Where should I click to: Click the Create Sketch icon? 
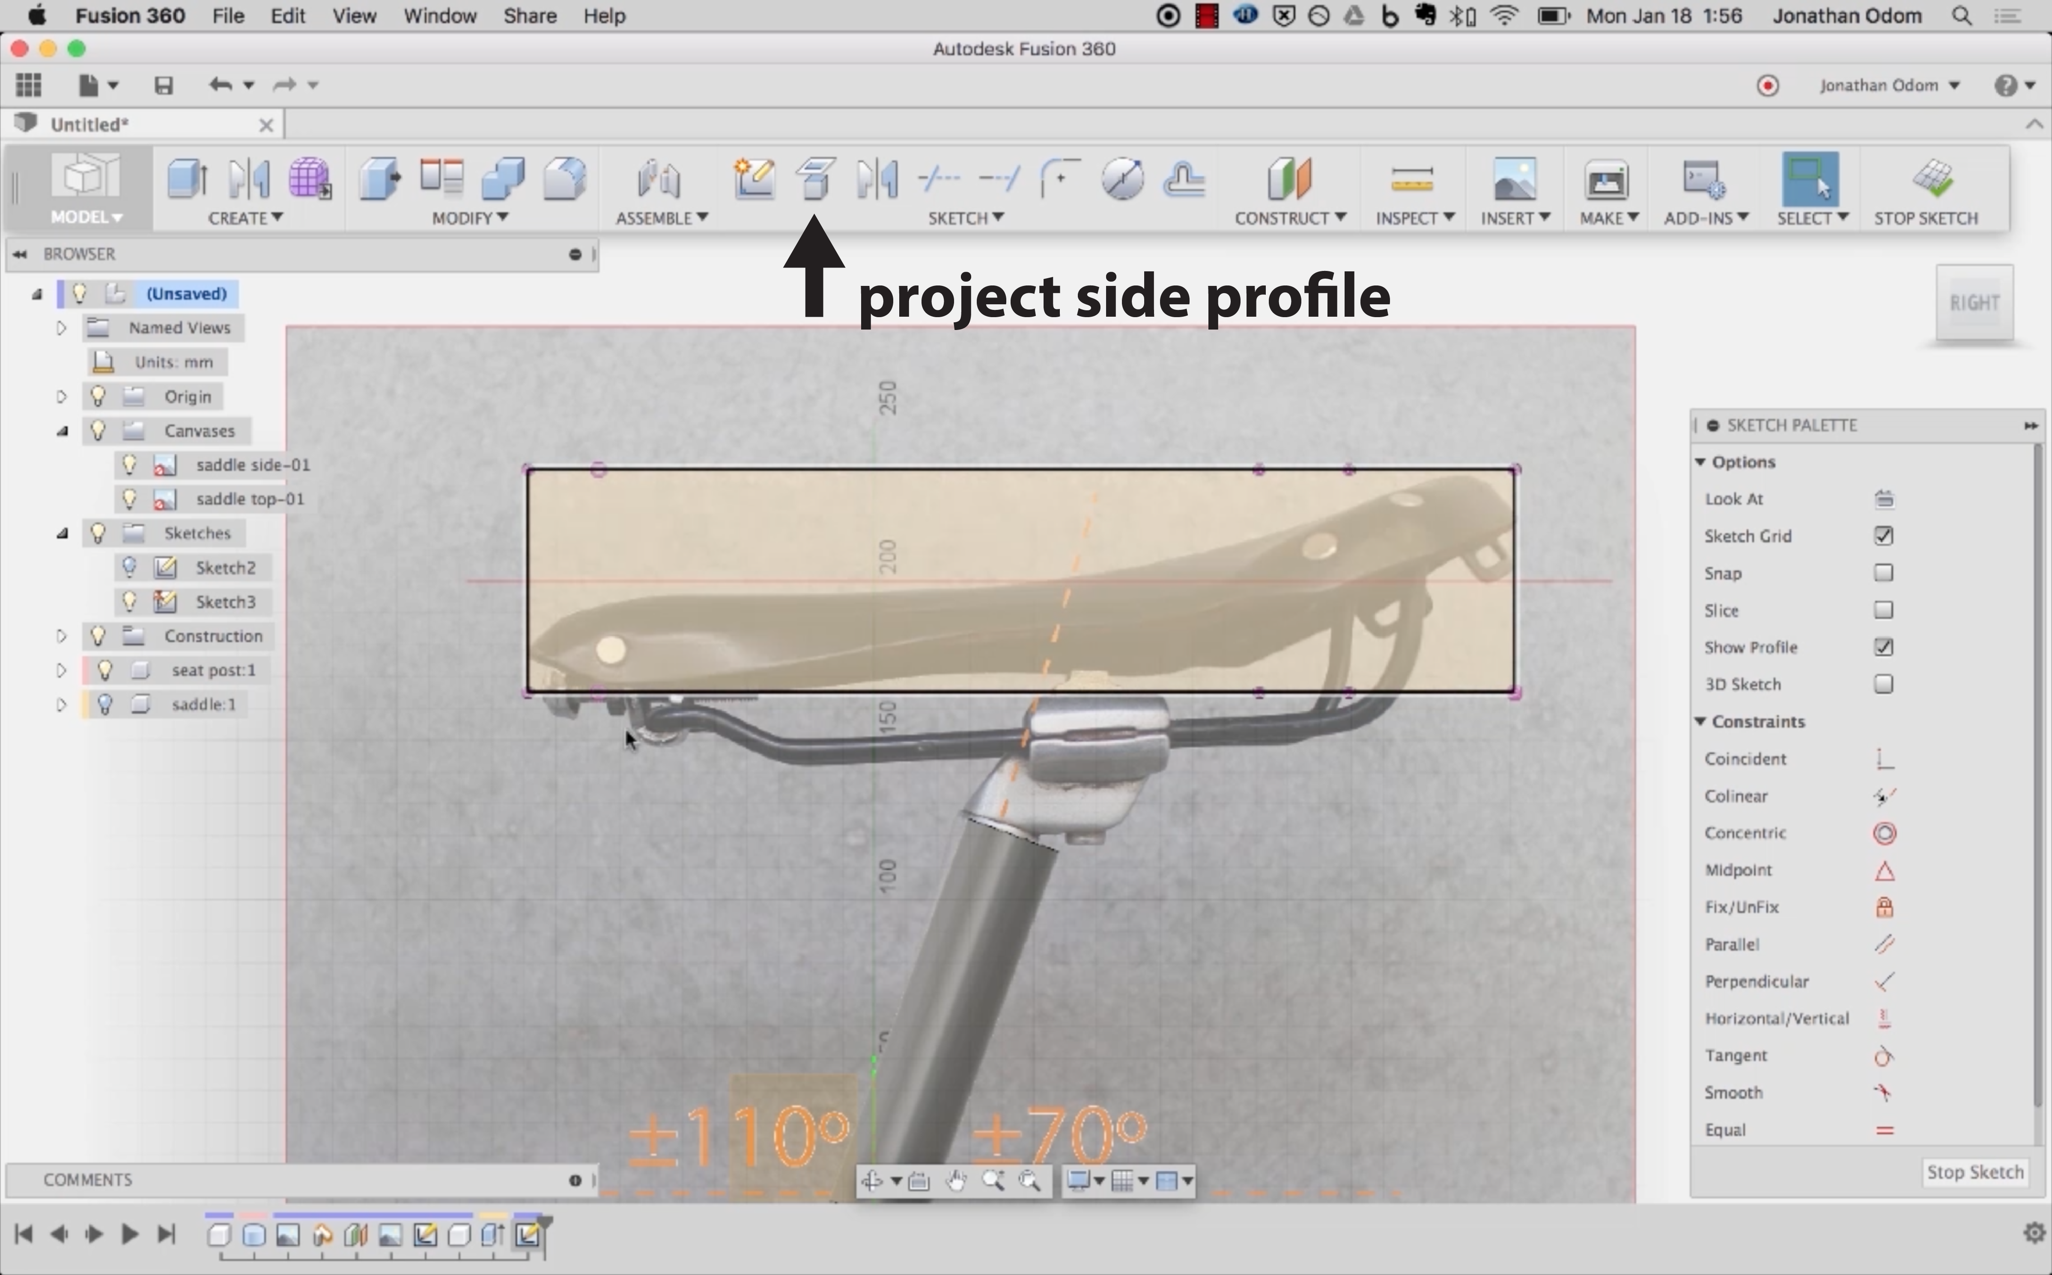(755, 179)
